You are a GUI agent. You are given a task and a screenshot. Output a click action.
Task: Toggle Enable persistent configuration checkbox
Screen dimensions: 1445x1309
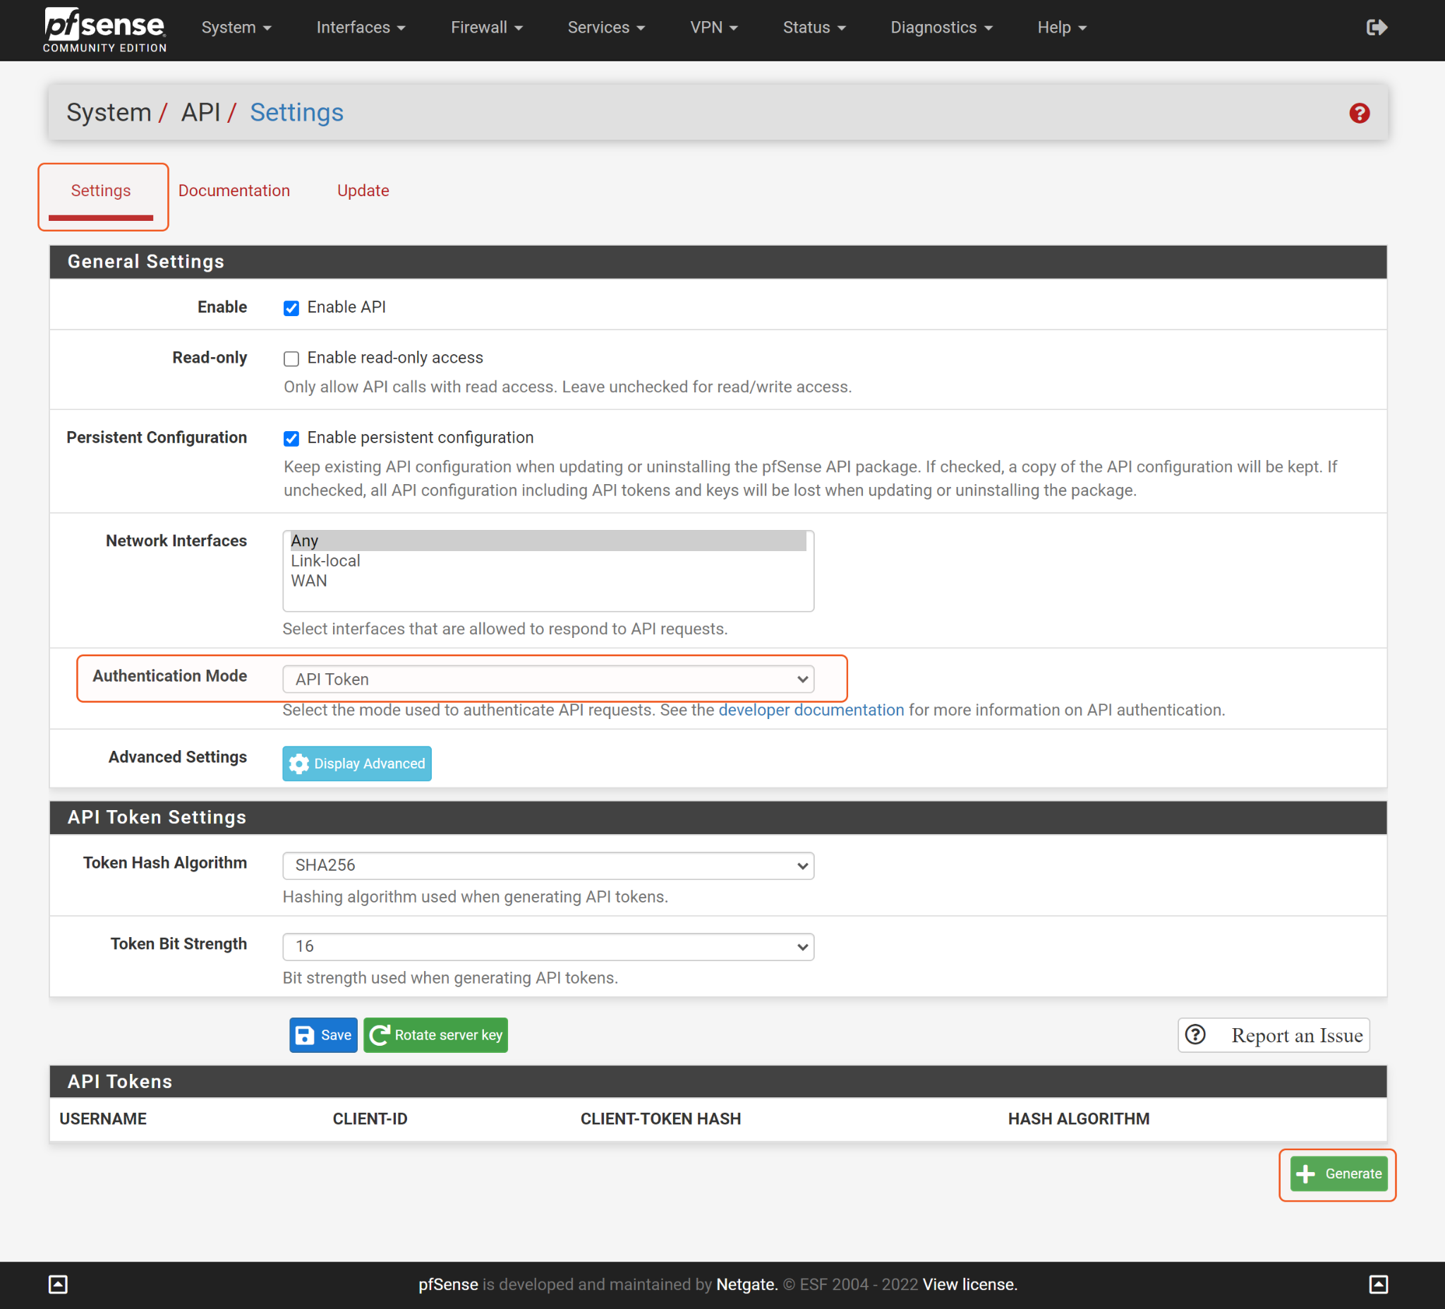point(291,439)
